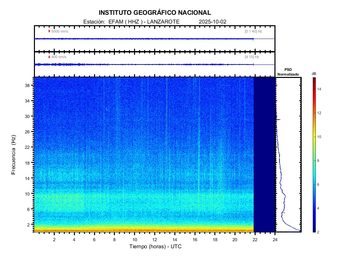Click the dB label above the colorbar
Image resolution: width=344 pixels, height=258 pixels.
[314, 74]
